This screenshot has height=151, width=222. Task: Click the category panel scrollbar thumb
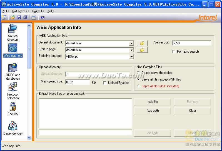(x=29, y=48)
